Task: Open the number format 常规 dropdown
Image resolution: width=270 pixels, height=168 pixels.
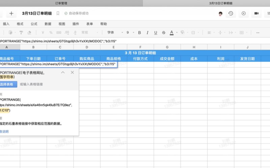Action: pyautogui.click(x=89, y=32)
